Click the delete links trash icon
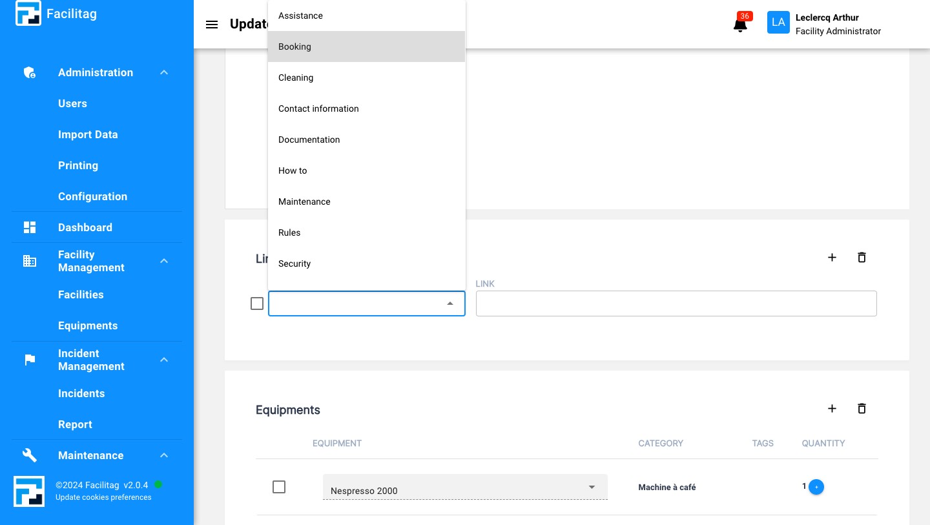 coord(862,258)
